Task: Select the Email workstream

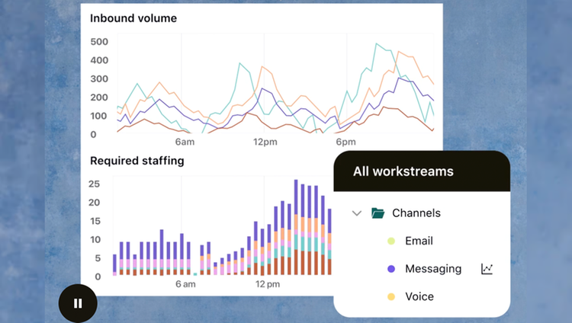Action: (419, 241)
